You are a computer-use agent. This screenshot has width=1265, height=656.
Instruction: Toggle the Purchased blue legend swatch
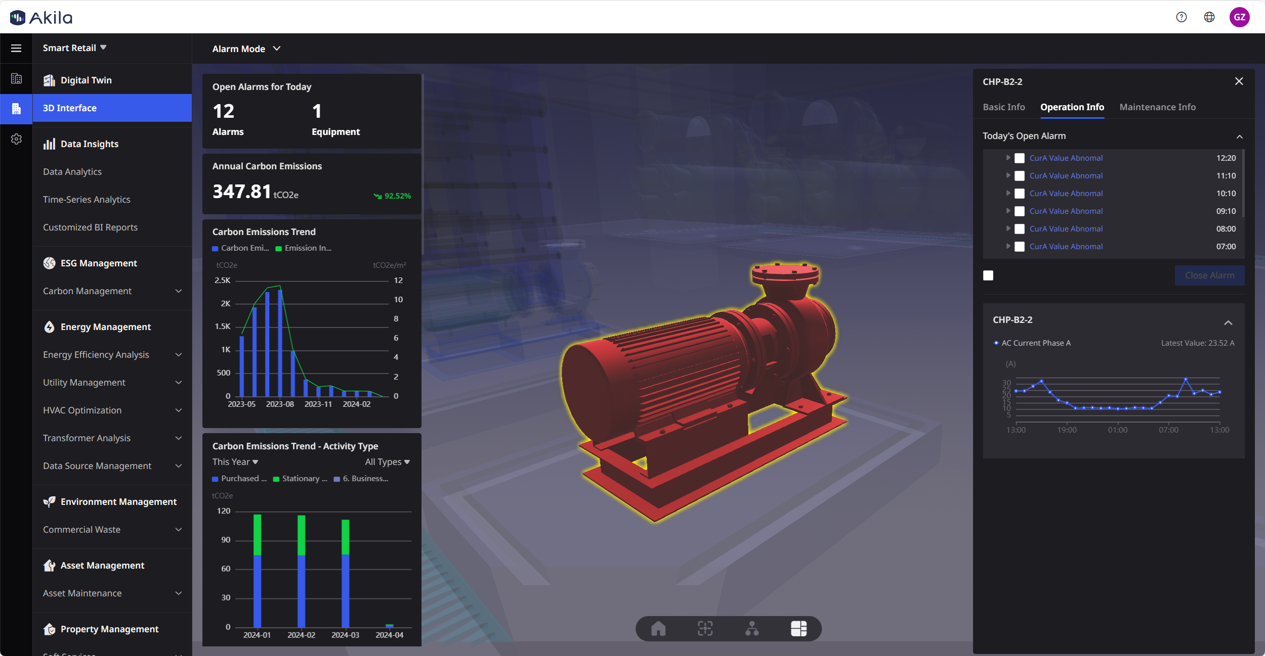[215, 479]
